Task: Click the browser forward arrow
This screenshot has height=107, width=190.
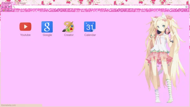Action: click(6, 7)
